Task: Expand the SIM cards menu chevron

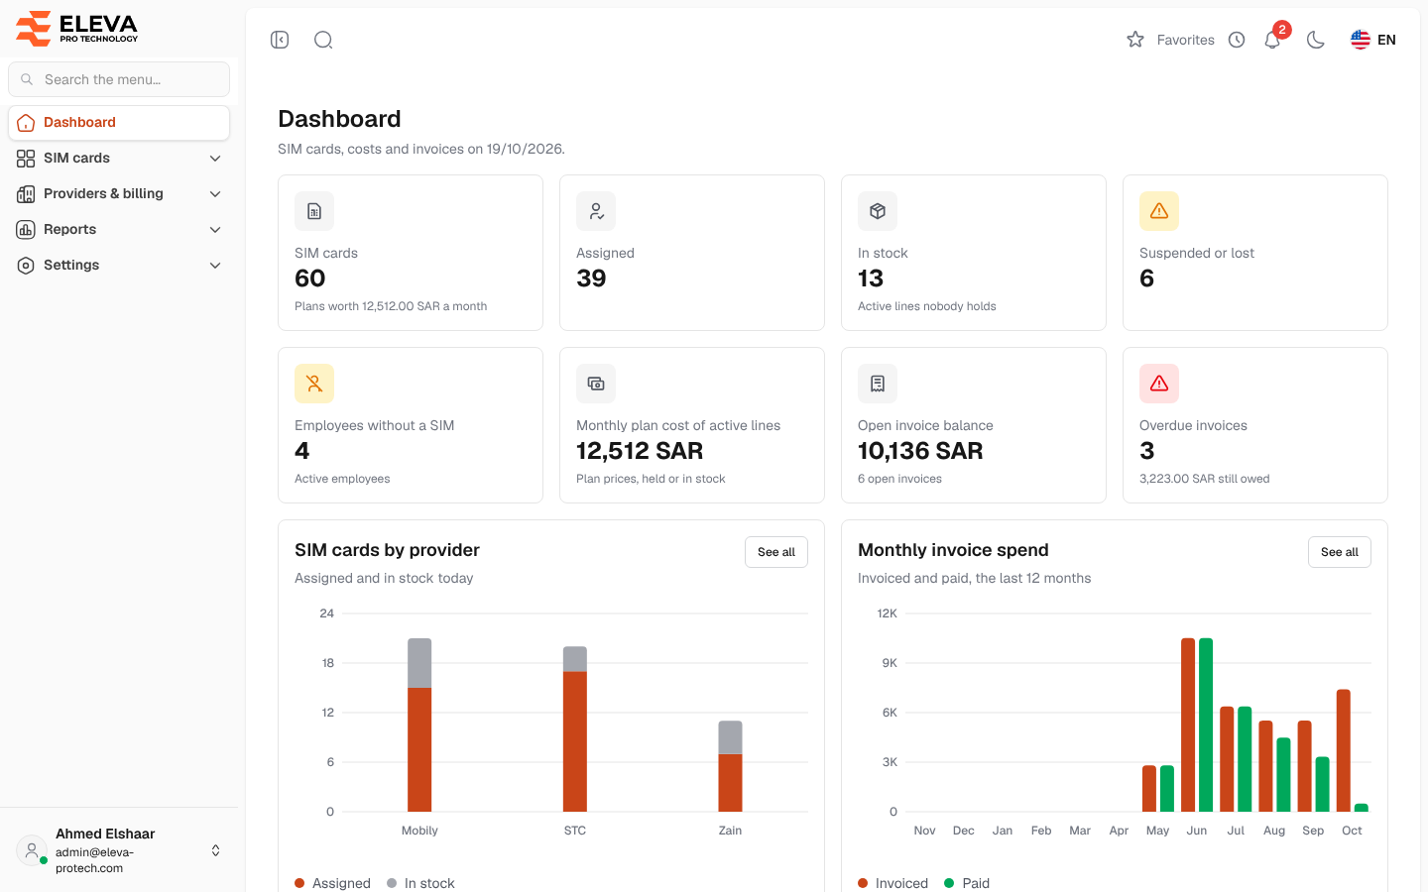Action: click(215, 159)
